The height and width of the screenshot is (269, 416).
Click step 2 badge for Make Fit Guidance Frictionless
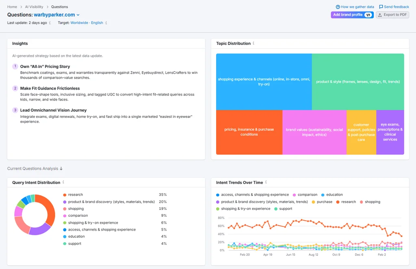15,88
